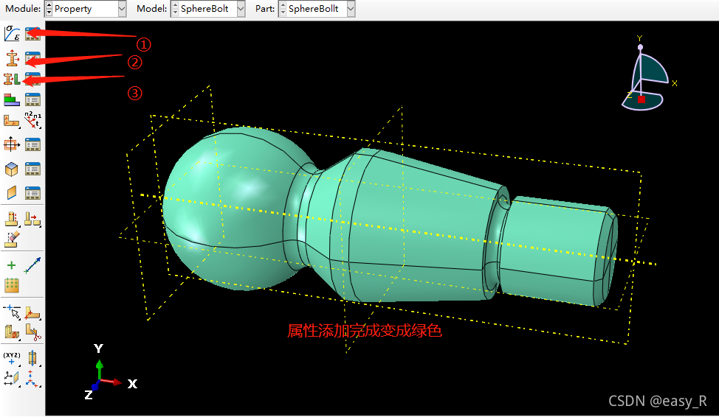Select the create datum plane offset tool
Image resolution: width=719 pixels, height=417 pixels.
pos(12,379)
